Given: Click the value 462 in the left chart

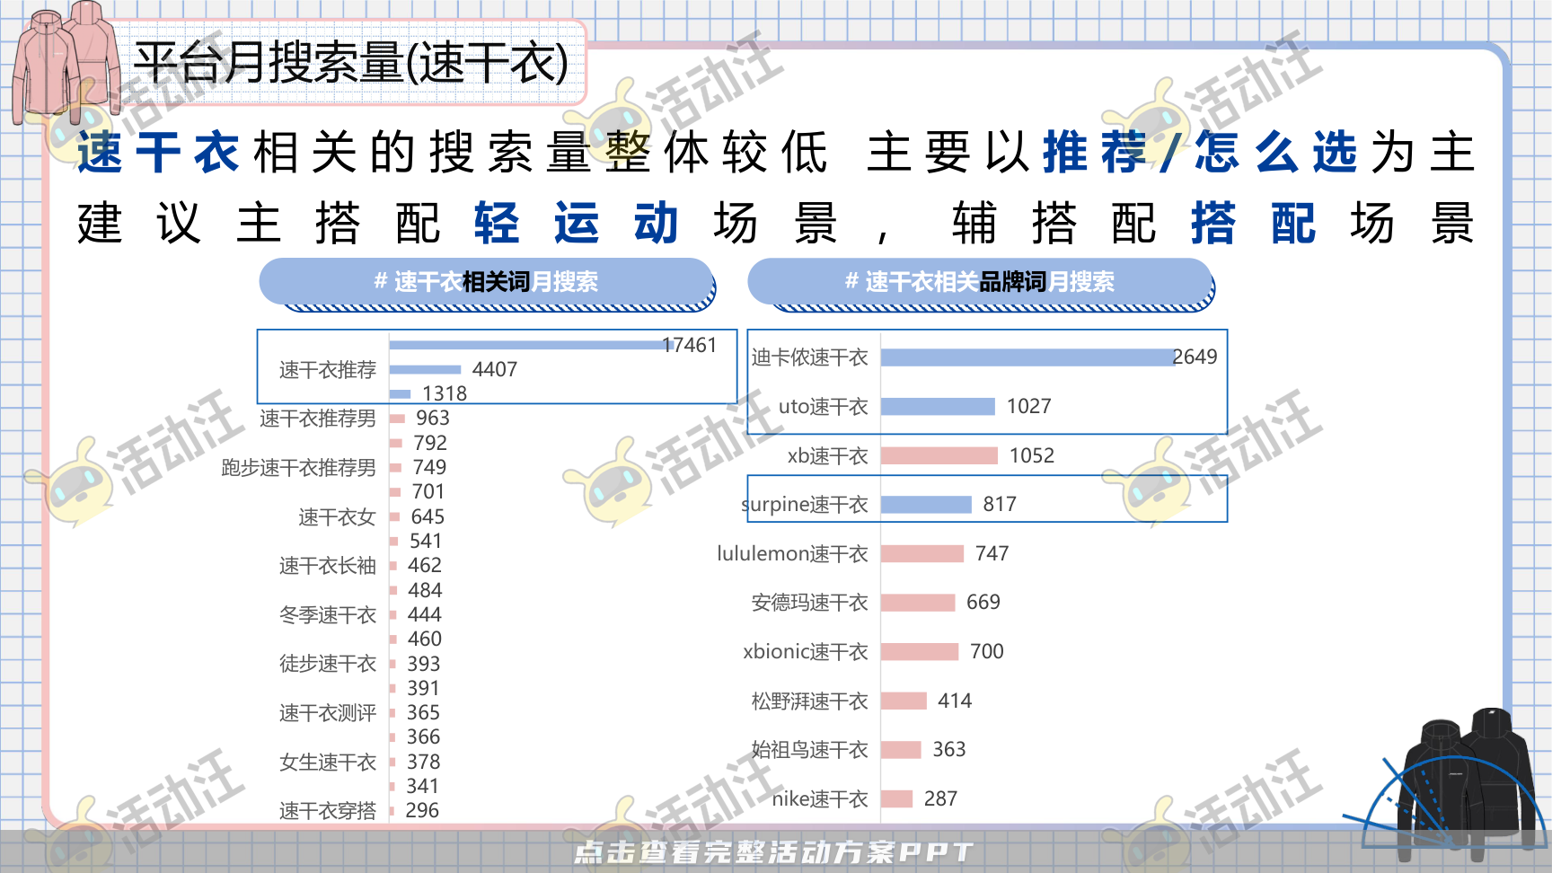Looking at the screenshot, I should tap(425, 566).
